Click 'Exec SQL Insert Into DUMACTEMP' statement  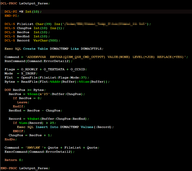point(65,127)
